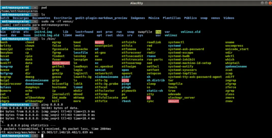Image resolution: width=272 pixels, height=138 pixels.
Task: Select the /home/entreunosyceros output line
Action: point(19,11)
